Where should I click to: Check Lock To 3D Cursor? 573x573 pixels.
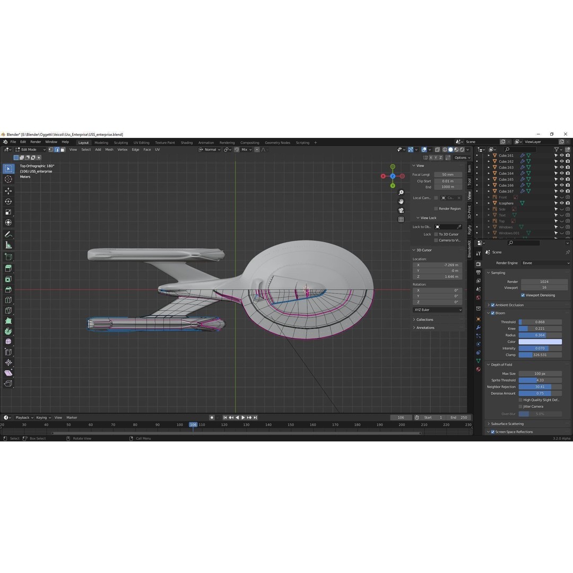436,235
